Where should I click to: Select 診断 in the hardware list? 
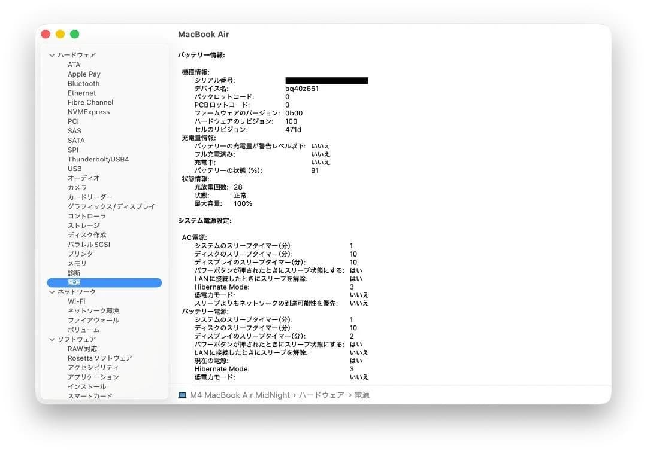point(75,273)
